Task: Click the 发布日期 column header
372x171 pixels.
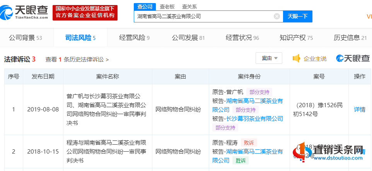Action: point(43,77)
